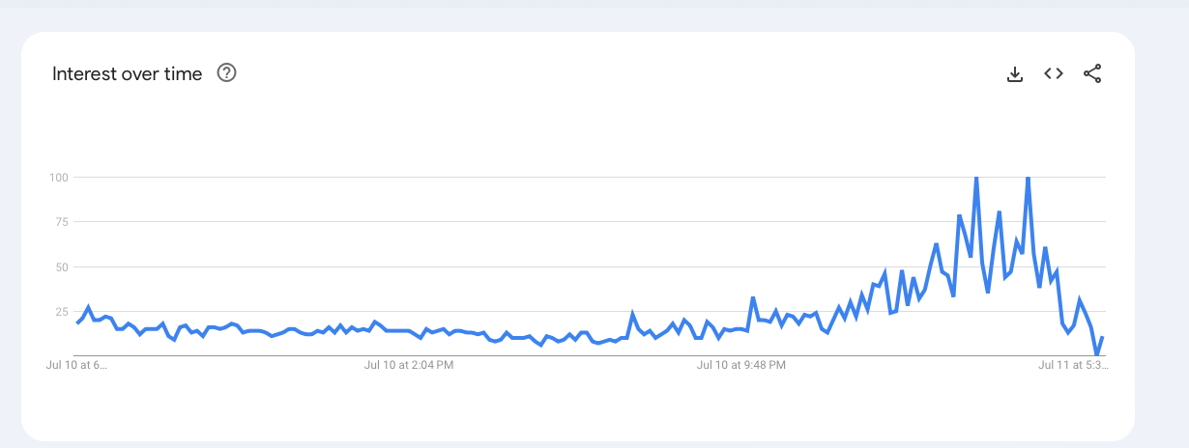Download the chart data as CSV
Image resolution: width=1189 pixels, height=448 pixels.
pyautogui.click(x=1015, y=73)
